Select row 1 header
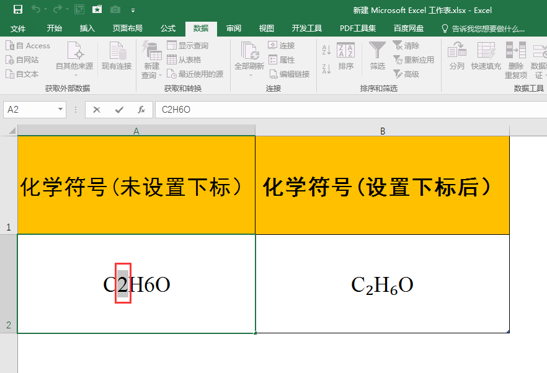547x373 pixels. pos(9,185)
